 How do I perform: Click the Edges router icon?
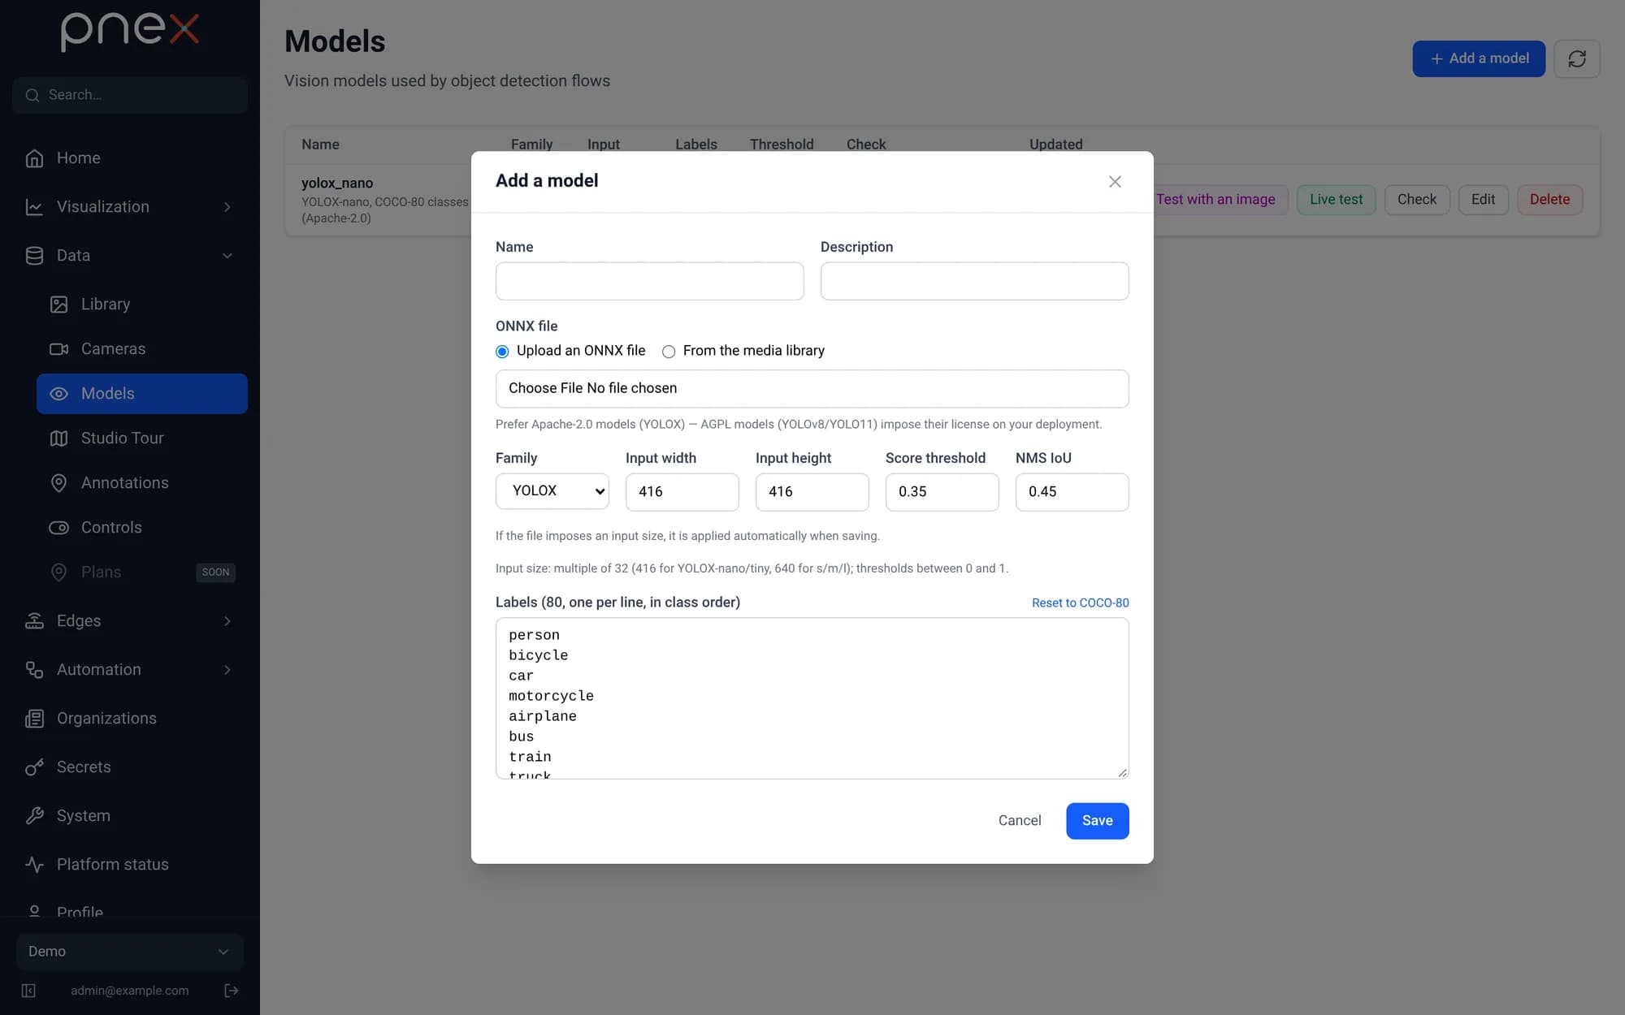(x=34, y=621)
